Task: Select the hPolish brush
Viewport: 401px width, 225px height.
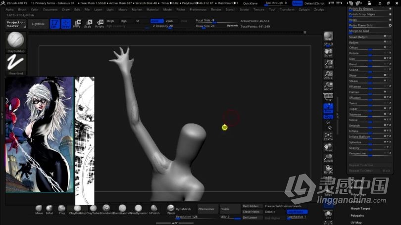Action: [x=154, y=210]
